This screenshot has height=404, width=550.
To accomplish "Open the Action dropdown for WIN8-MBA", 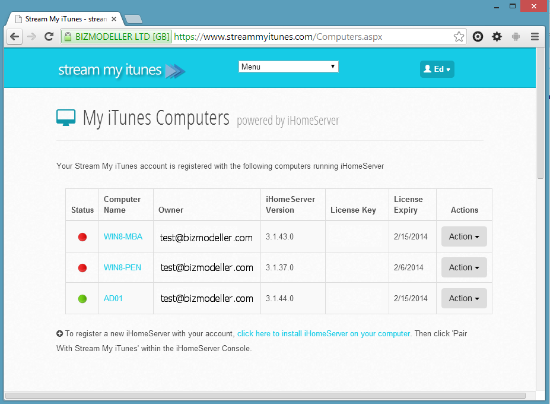I will [464, 236].
